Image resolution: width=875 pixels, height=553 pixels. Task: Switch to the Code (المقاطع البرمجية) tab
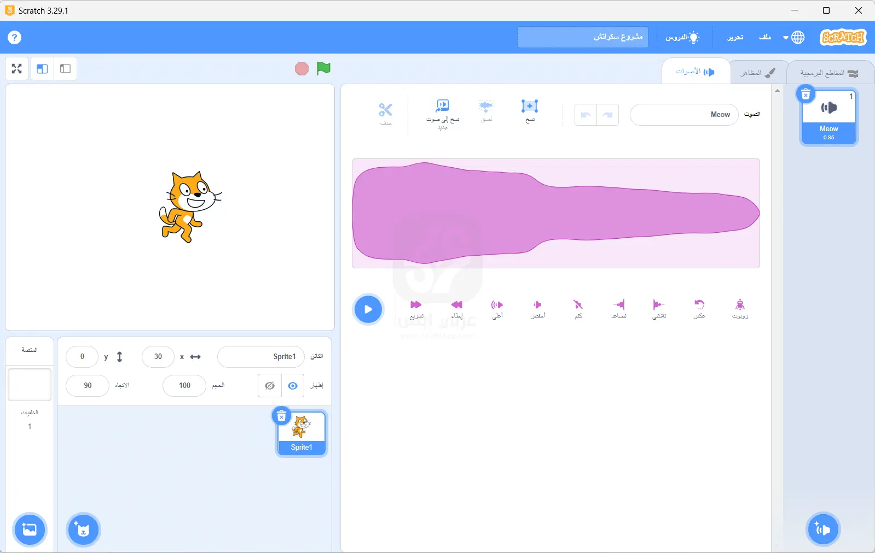pos(828,73)
